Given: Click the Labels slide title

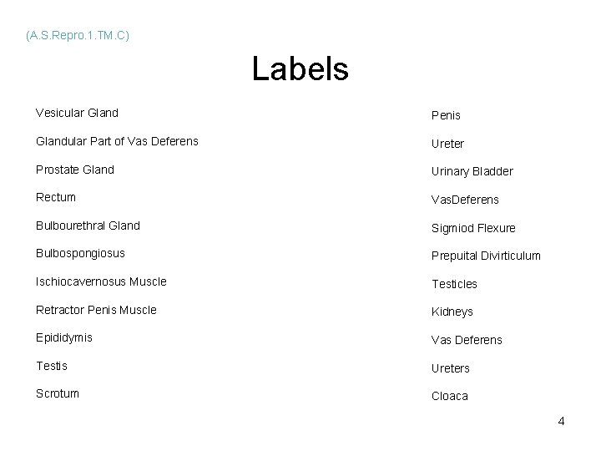Looking at the screenshot, I should tap(300, 68).
